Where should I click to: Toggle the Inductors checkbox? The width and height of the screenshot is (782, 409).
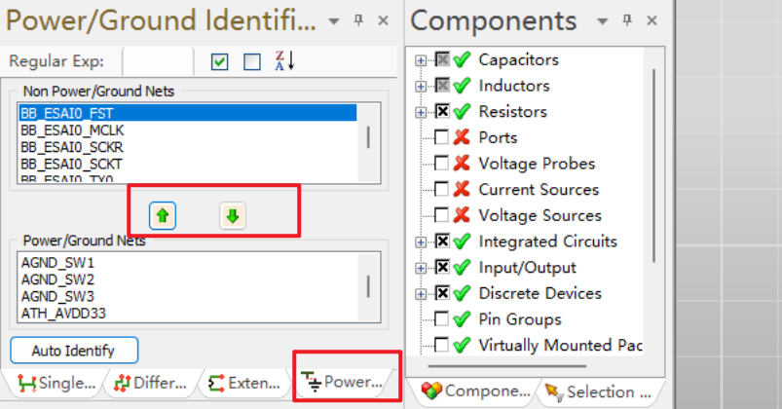[x=442, y=86]
